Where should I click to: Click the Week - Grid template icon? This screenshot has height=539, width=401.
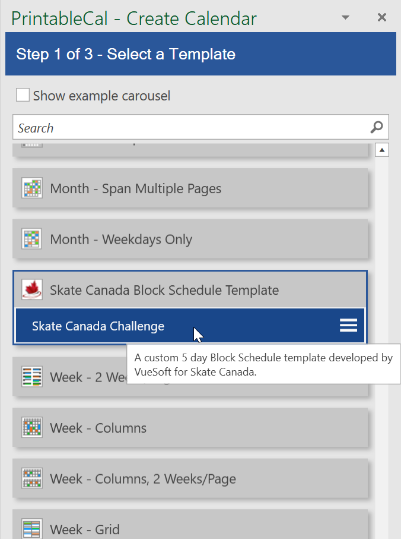click(32, 529)
